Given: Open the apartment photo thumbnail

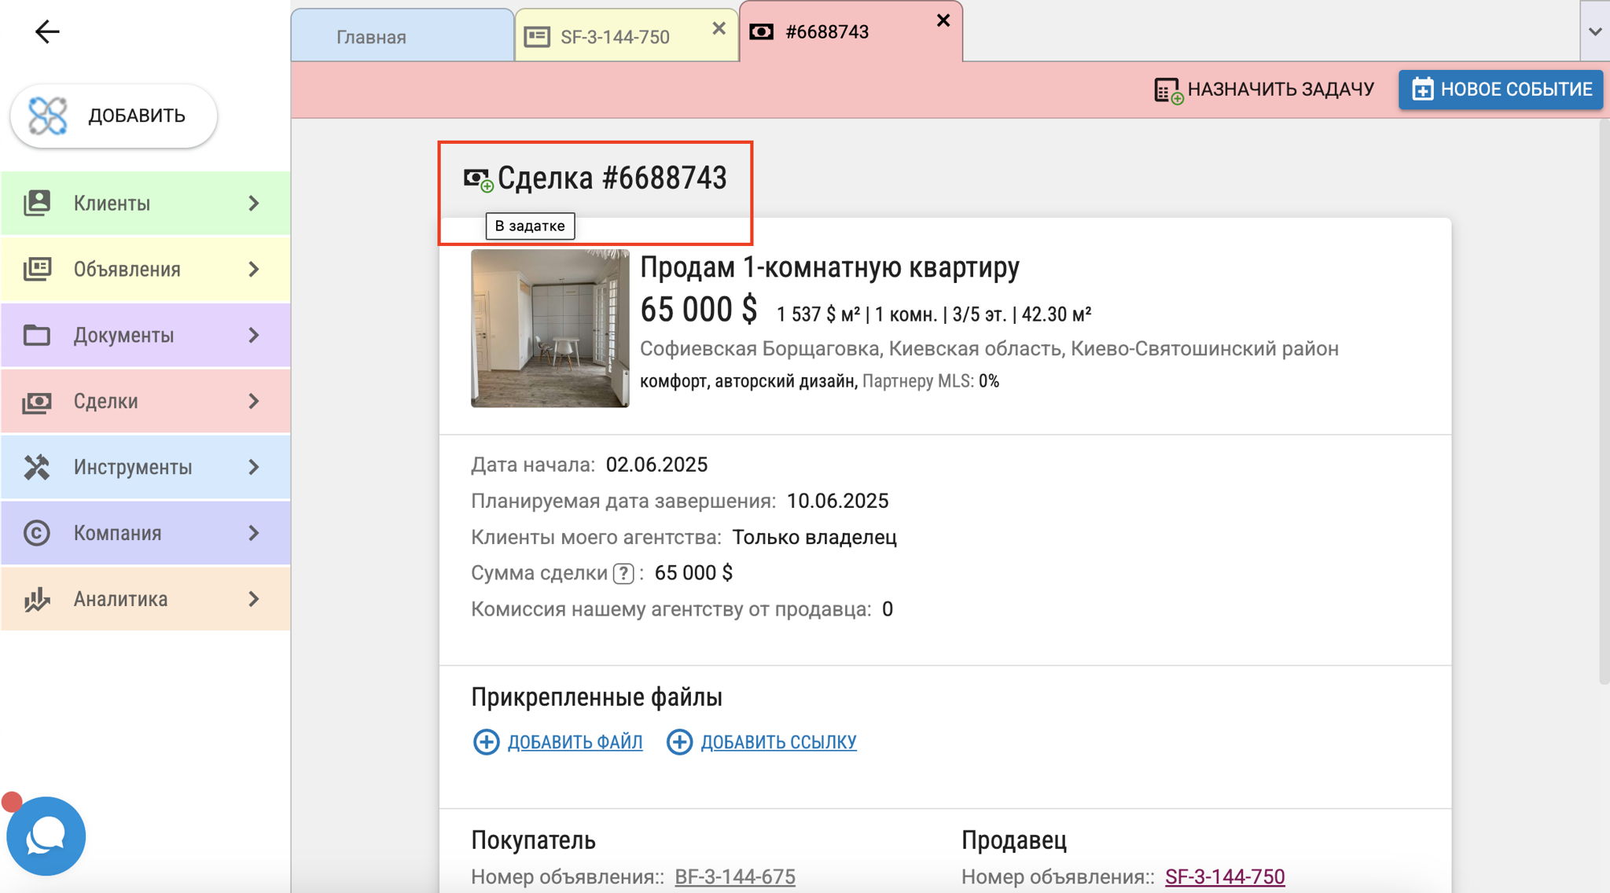Looking at the screenshot, I should click(x=550, y=329).
